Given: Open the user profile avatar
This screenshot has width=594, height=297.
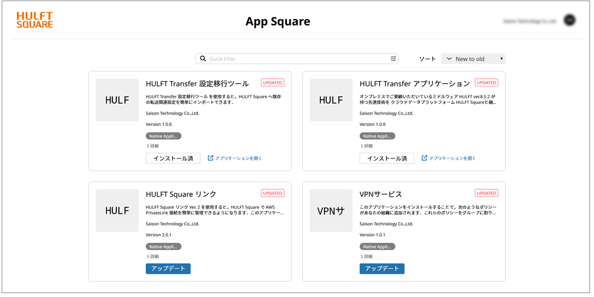Looking at the screenshot, I should (569, 20).
